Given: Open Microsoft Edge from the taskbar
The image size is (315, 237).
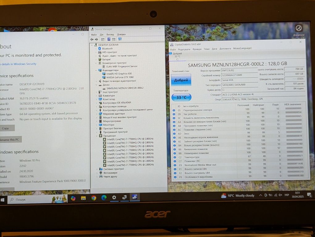Looking at the screenshot, I should (x=104, y=198).
